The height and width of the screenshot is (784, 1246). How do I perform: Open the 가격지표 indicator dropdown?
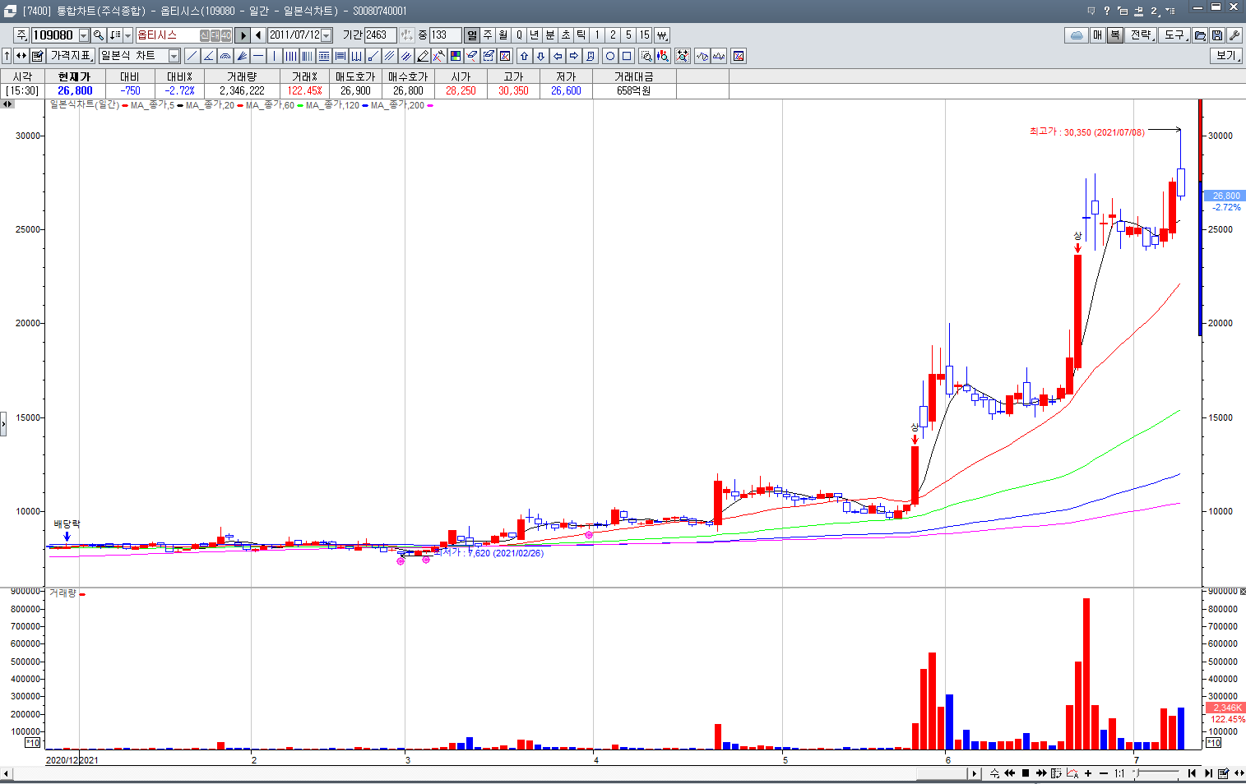tap(72, 56)
